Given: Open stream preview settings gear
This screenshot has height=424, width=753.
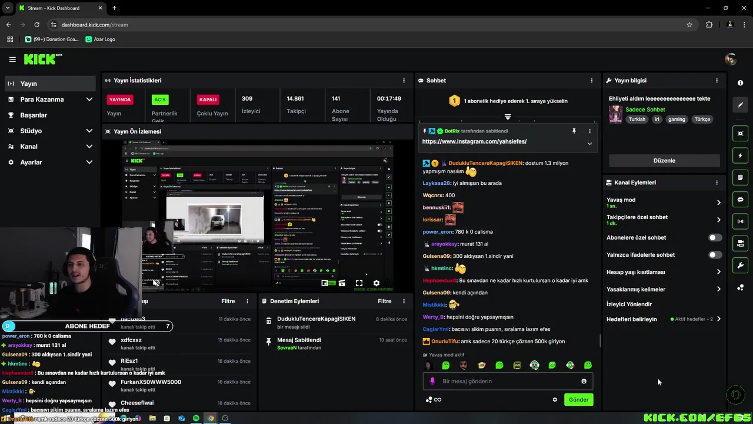Looking at the screenshot, I should (x=376, y=283).
